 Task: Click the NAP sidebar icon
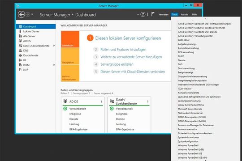(x=20, y=69)
